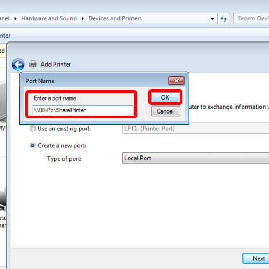Click the blue back arrow button
This screenshot has height=269, width=269.
[x=18, y=65]
